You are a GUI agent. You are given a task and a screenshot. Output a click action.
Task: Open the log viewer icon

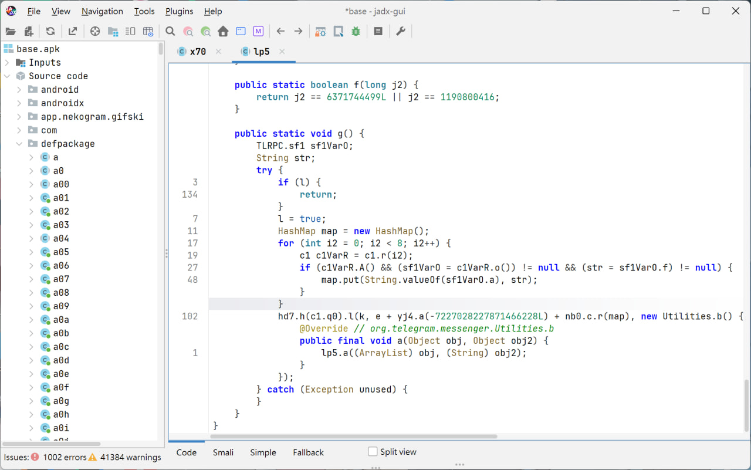tap(378, 32)
